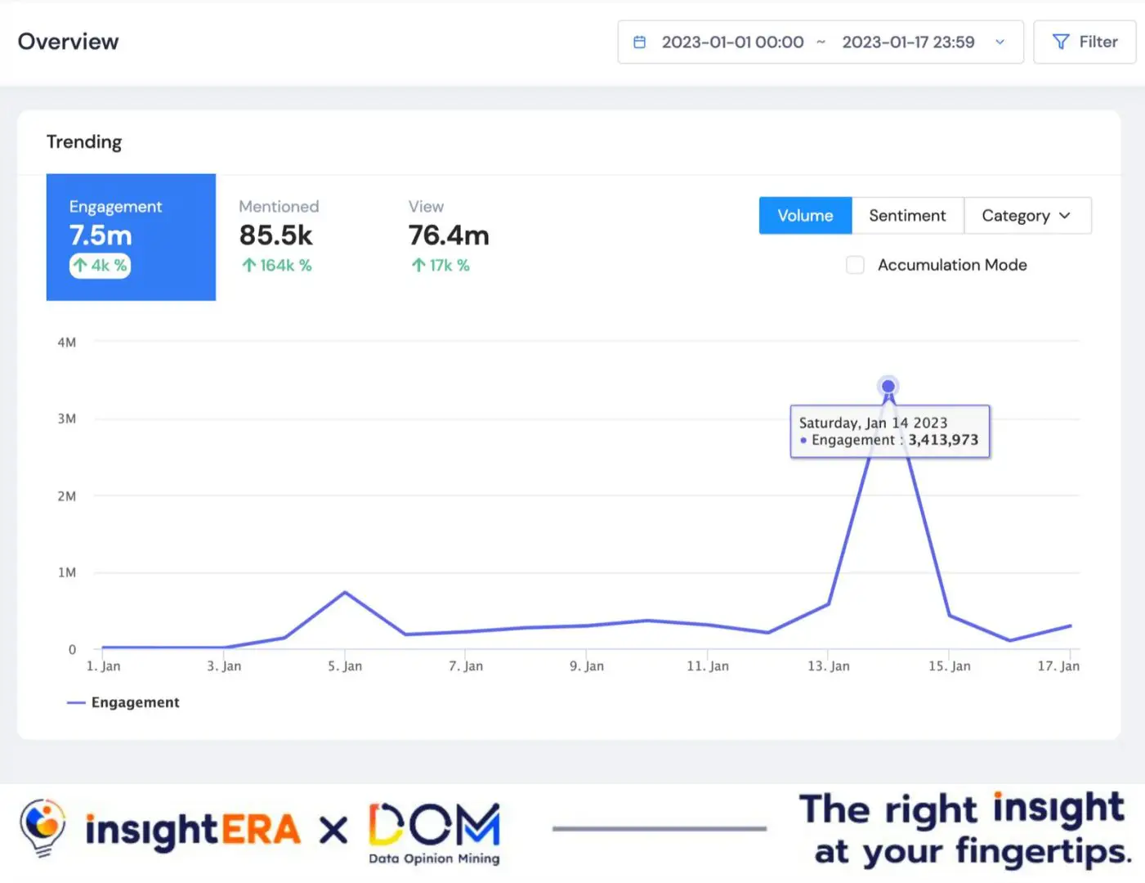Click the Filter button
Image resolution: width=1145 pixels, height=883 pixels.
(1085, 42)
